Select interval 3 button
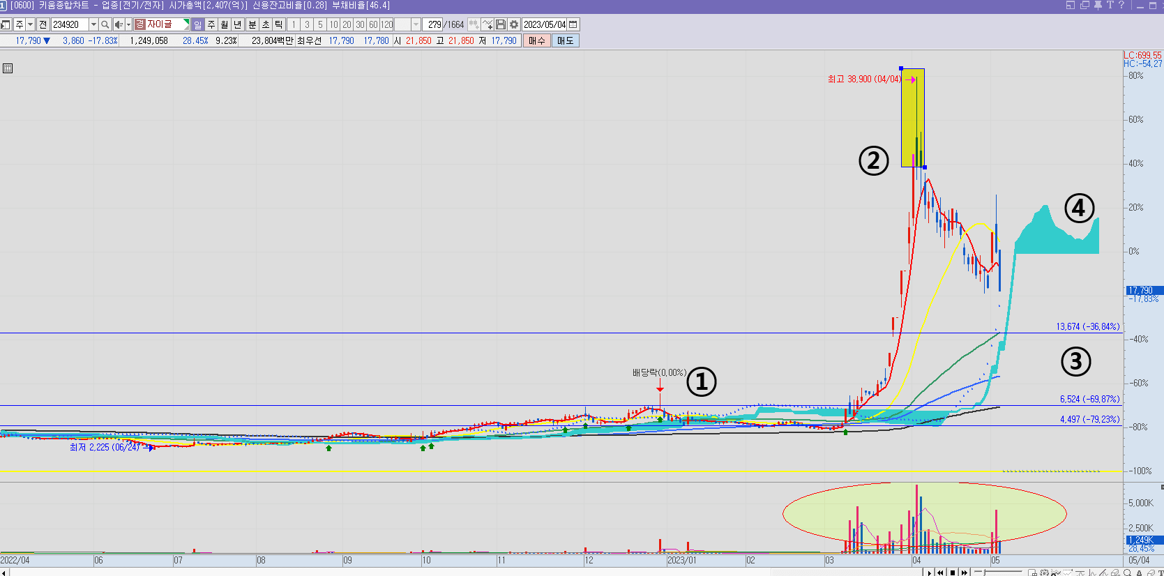1164x576 pixels. tap(307, 24)
